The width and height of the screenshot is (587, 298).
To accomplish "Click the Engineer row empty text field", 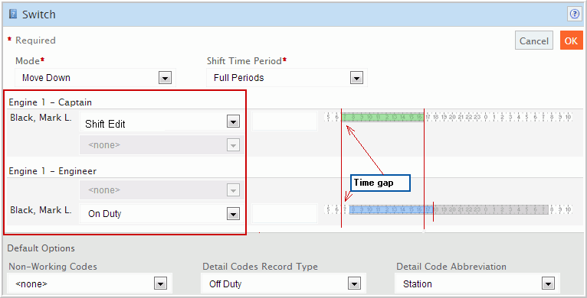I will click(x=285, y=214).
